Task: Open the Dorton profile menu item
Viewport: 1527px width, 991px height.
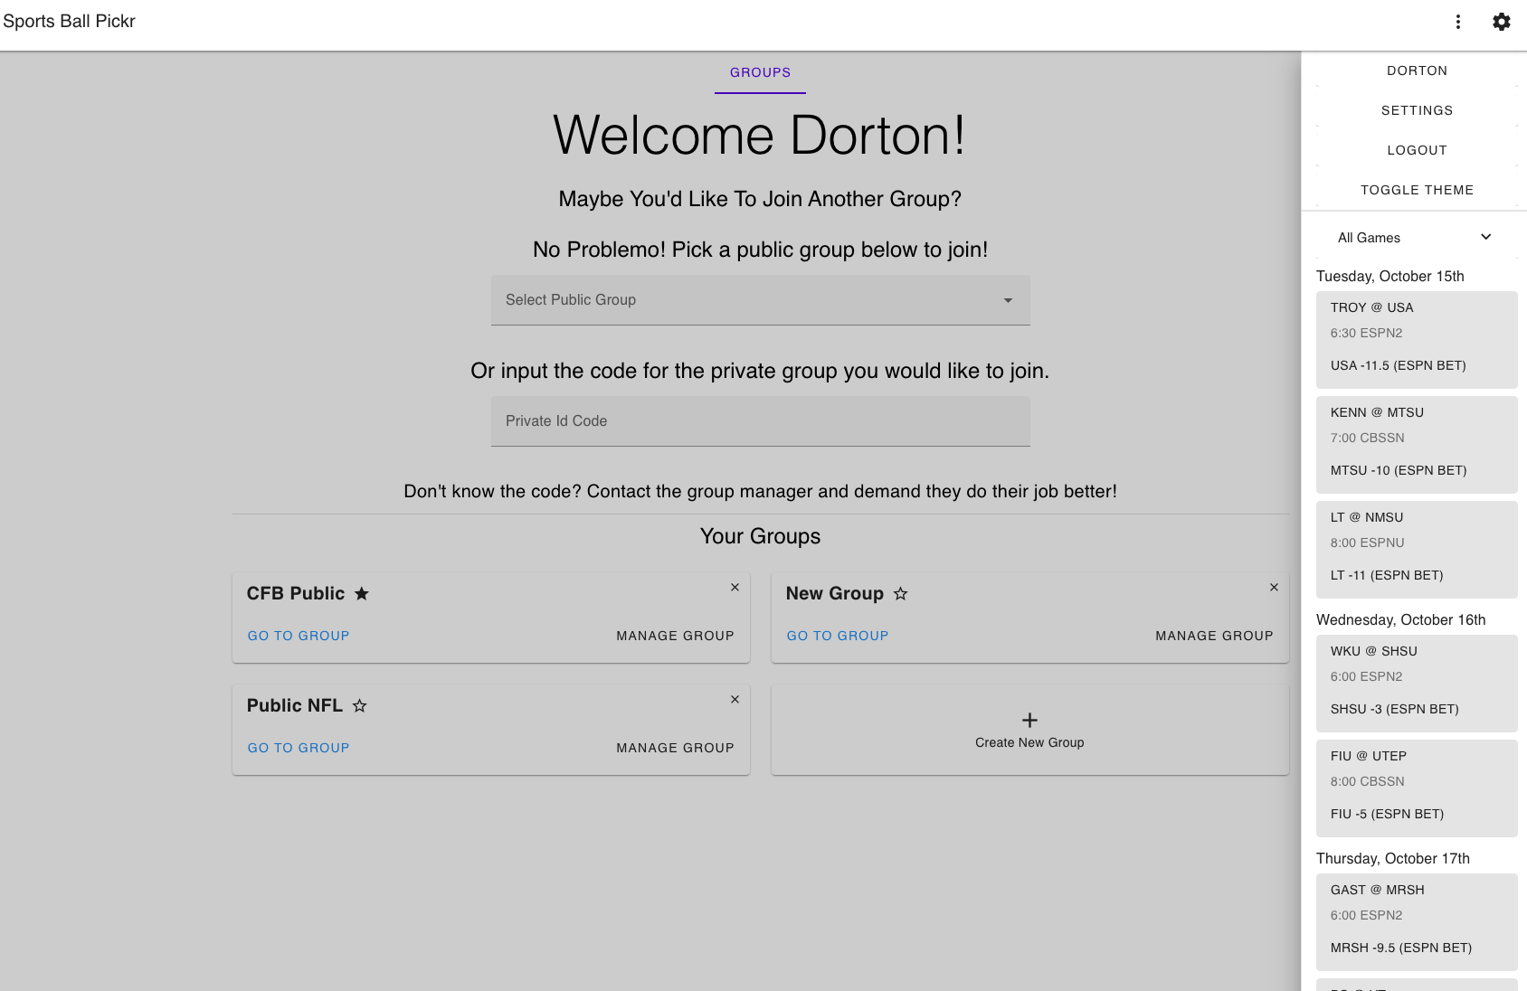Action: (x=1417, y=71)
